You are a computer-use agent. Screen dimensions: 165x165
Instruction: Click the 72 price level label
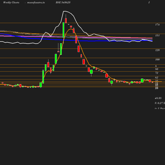[x=157, y=73]
